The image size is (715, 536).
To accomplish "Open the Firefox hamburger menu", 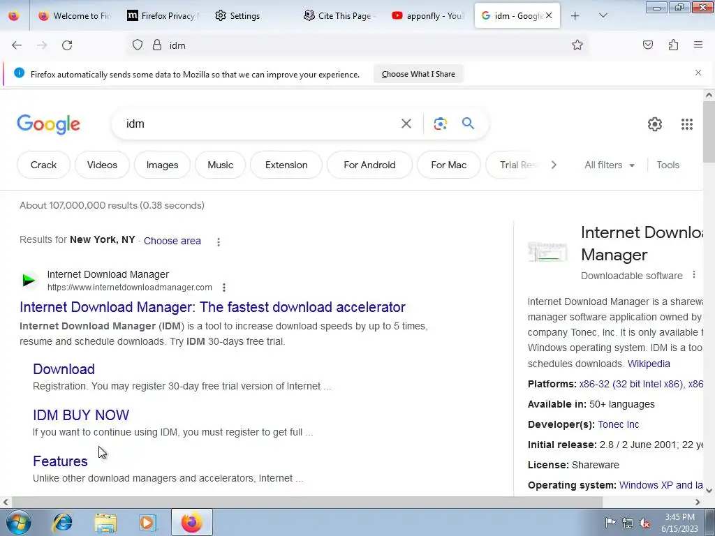I will click(698, 45).
